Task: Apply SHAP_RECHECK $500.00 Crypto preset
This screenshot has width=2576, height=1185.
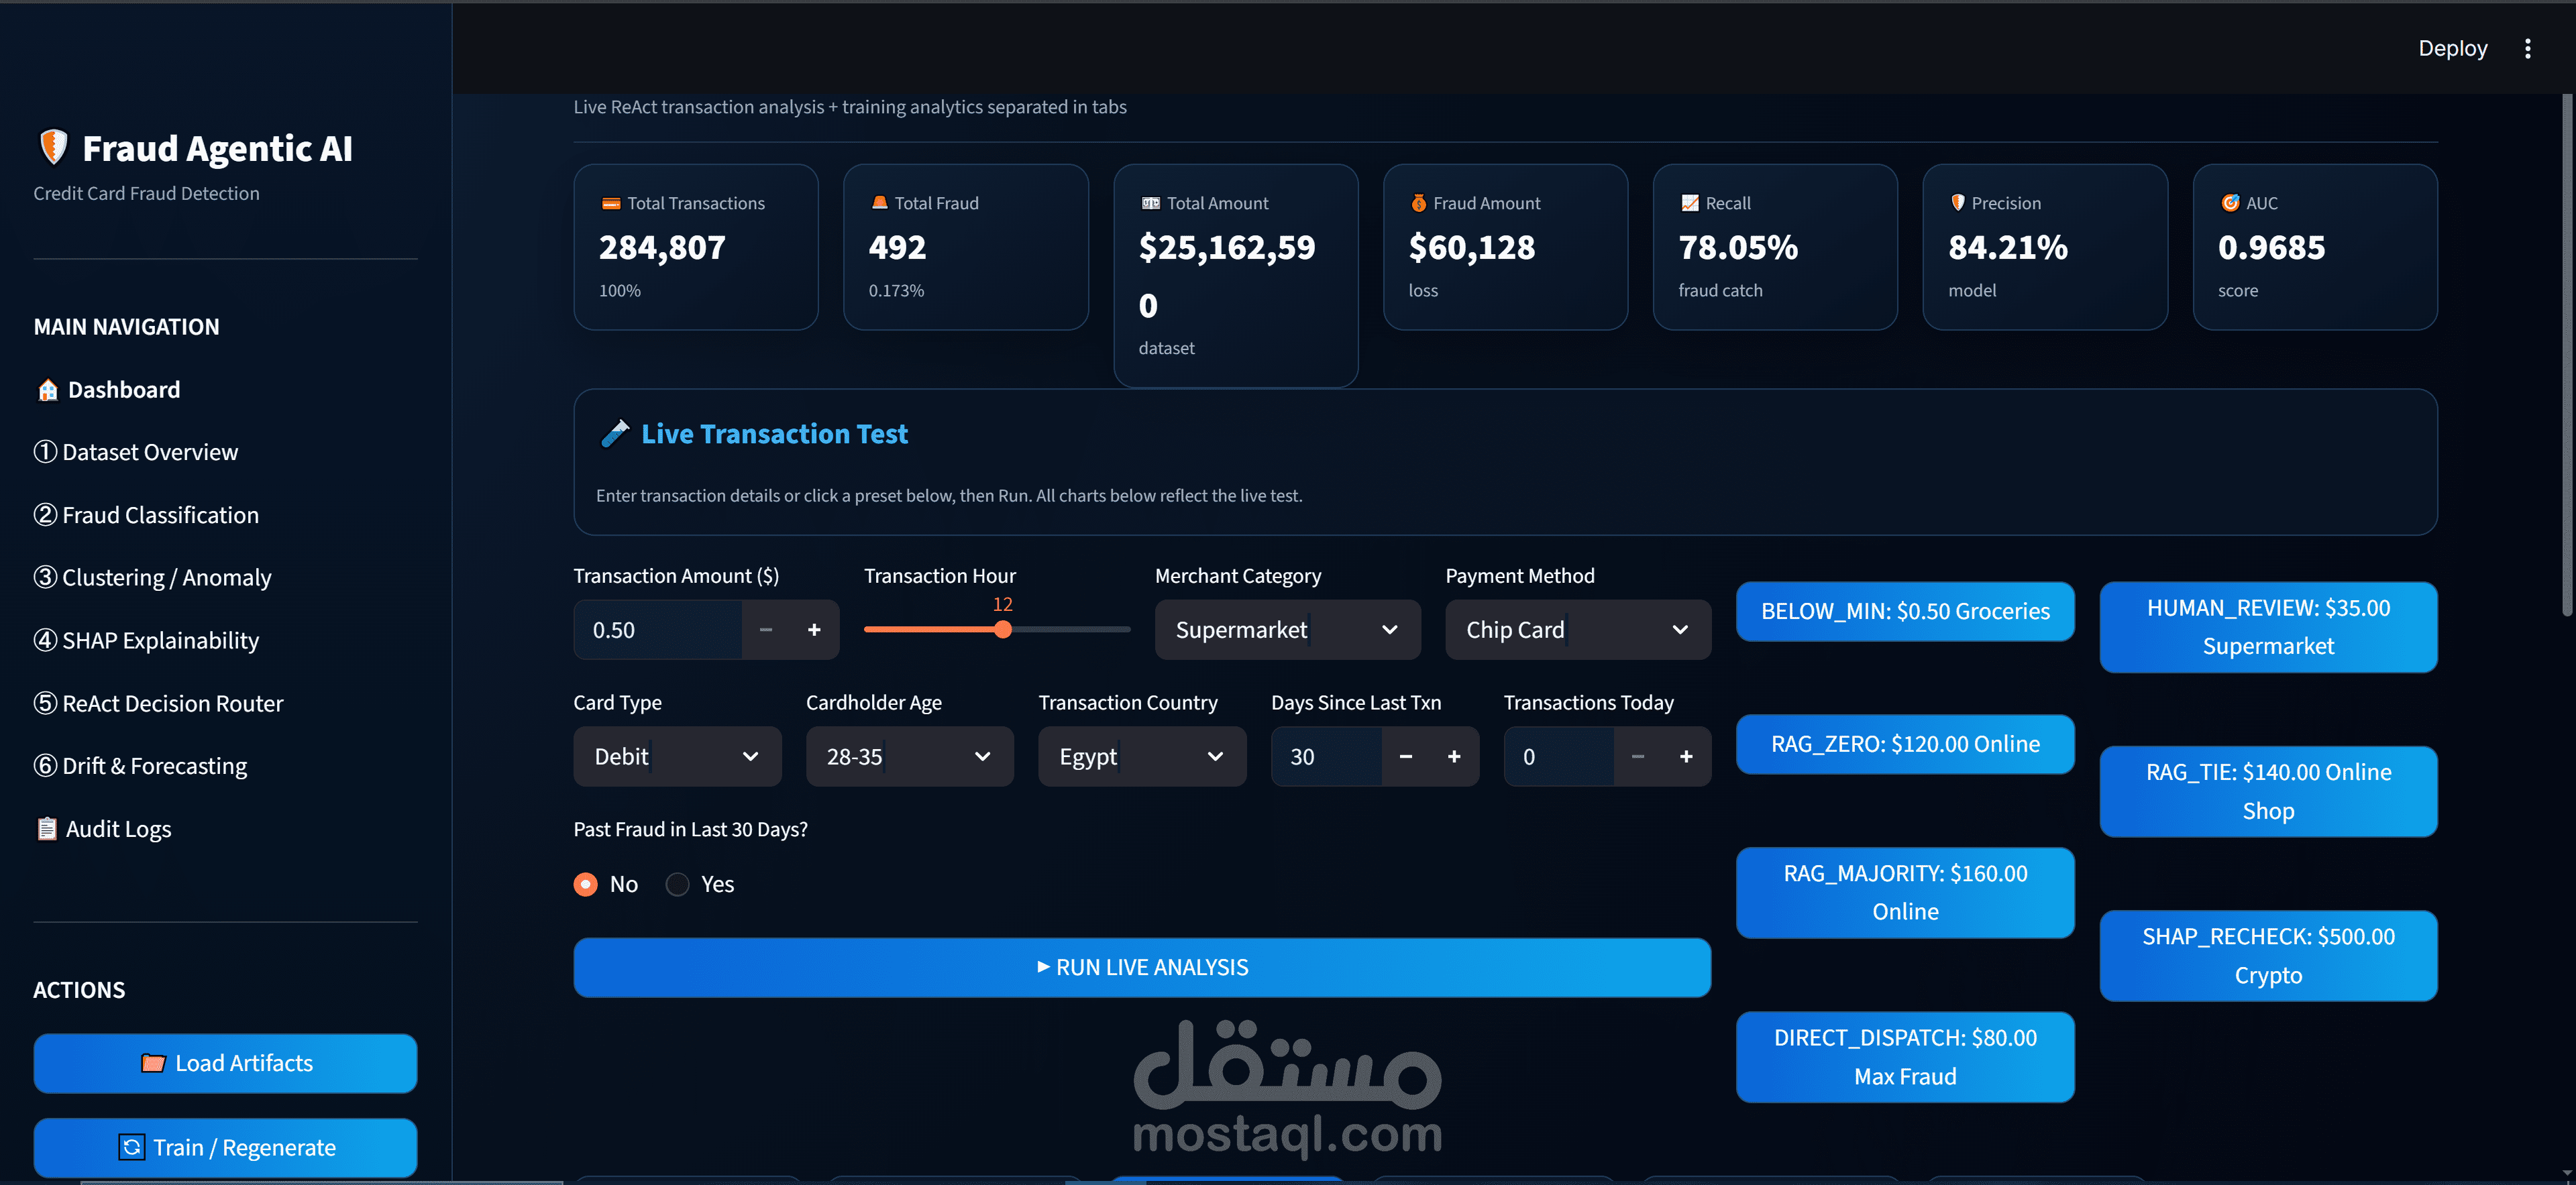Action: coord(2268,956)
